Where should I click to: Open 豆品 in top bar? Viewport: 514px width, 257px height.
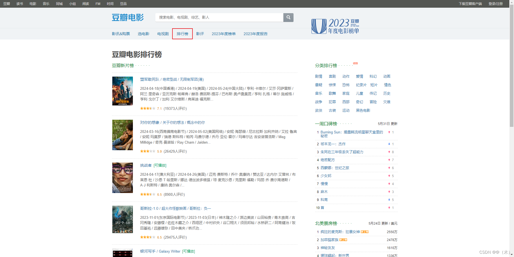[123, 4]
